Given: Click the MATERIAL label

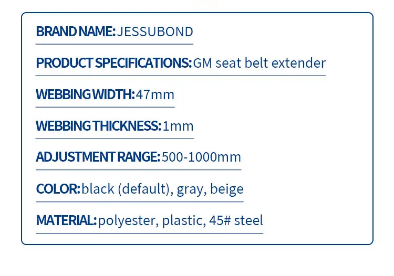Looking at the screenshot, I should (66, 220).
